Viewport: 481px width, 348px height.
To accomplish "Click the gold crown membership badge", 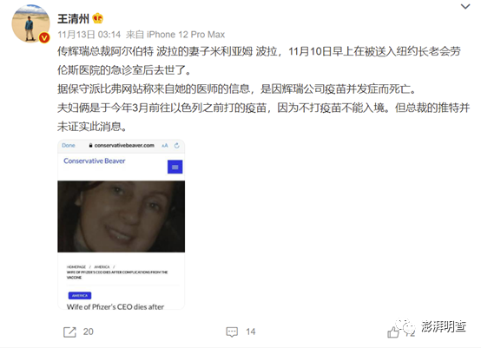I will click(x=98, y=18).
